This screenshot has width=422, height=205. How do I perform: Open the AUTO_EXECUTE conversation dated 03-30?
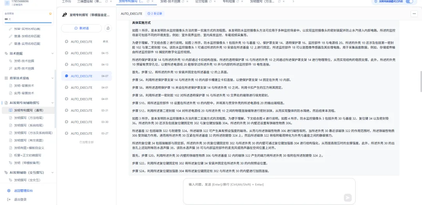coord(86,122)
